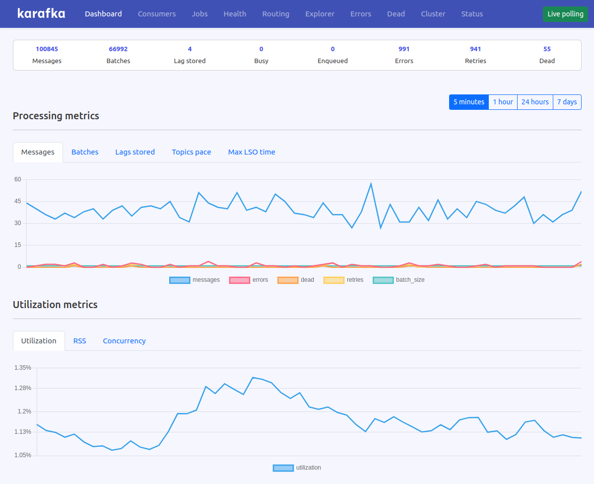The height and width of the screenshot is (484, 594).
Task: Toggle messages series swatch in legend
Action: (x=180, y=280)
